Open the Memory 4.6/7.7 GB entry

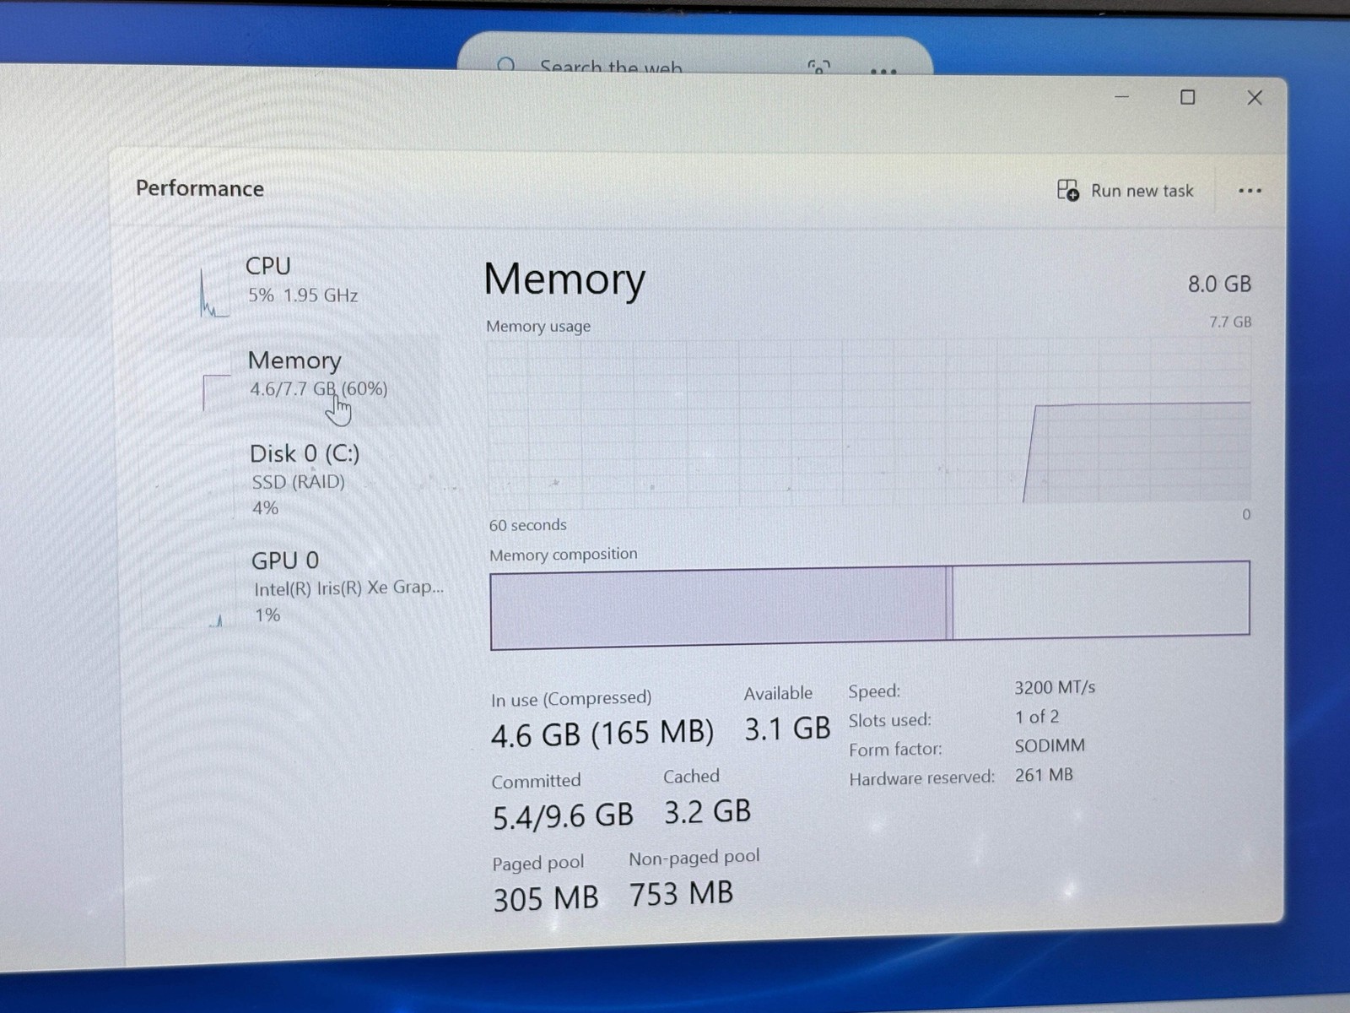317,374
